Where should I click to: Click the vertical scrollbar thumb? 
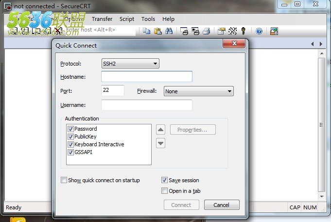(x=321, y=125)
